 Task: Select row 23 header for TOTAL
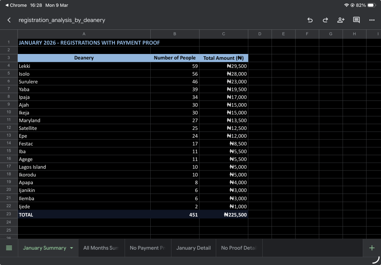point(9,214)
